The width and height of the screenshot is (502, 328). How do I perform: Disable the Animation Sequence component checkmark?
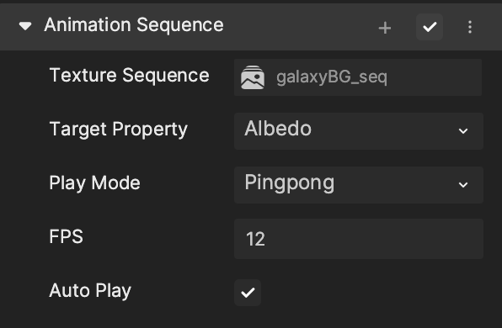[430, 27]
